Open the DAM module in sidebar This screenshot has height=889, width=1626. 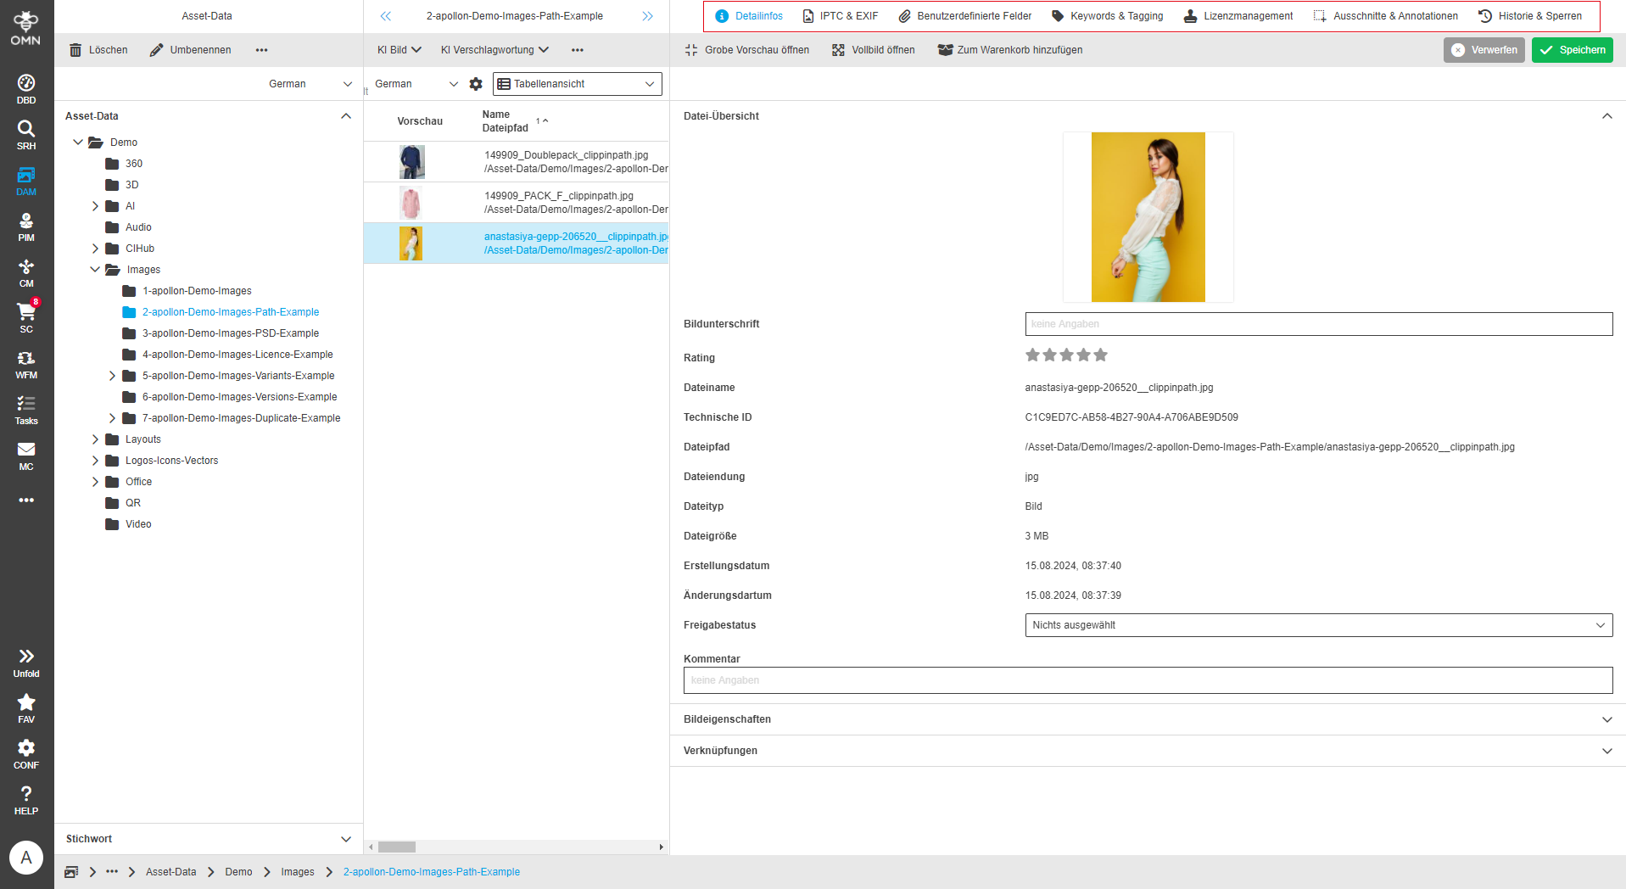(26, 181)
